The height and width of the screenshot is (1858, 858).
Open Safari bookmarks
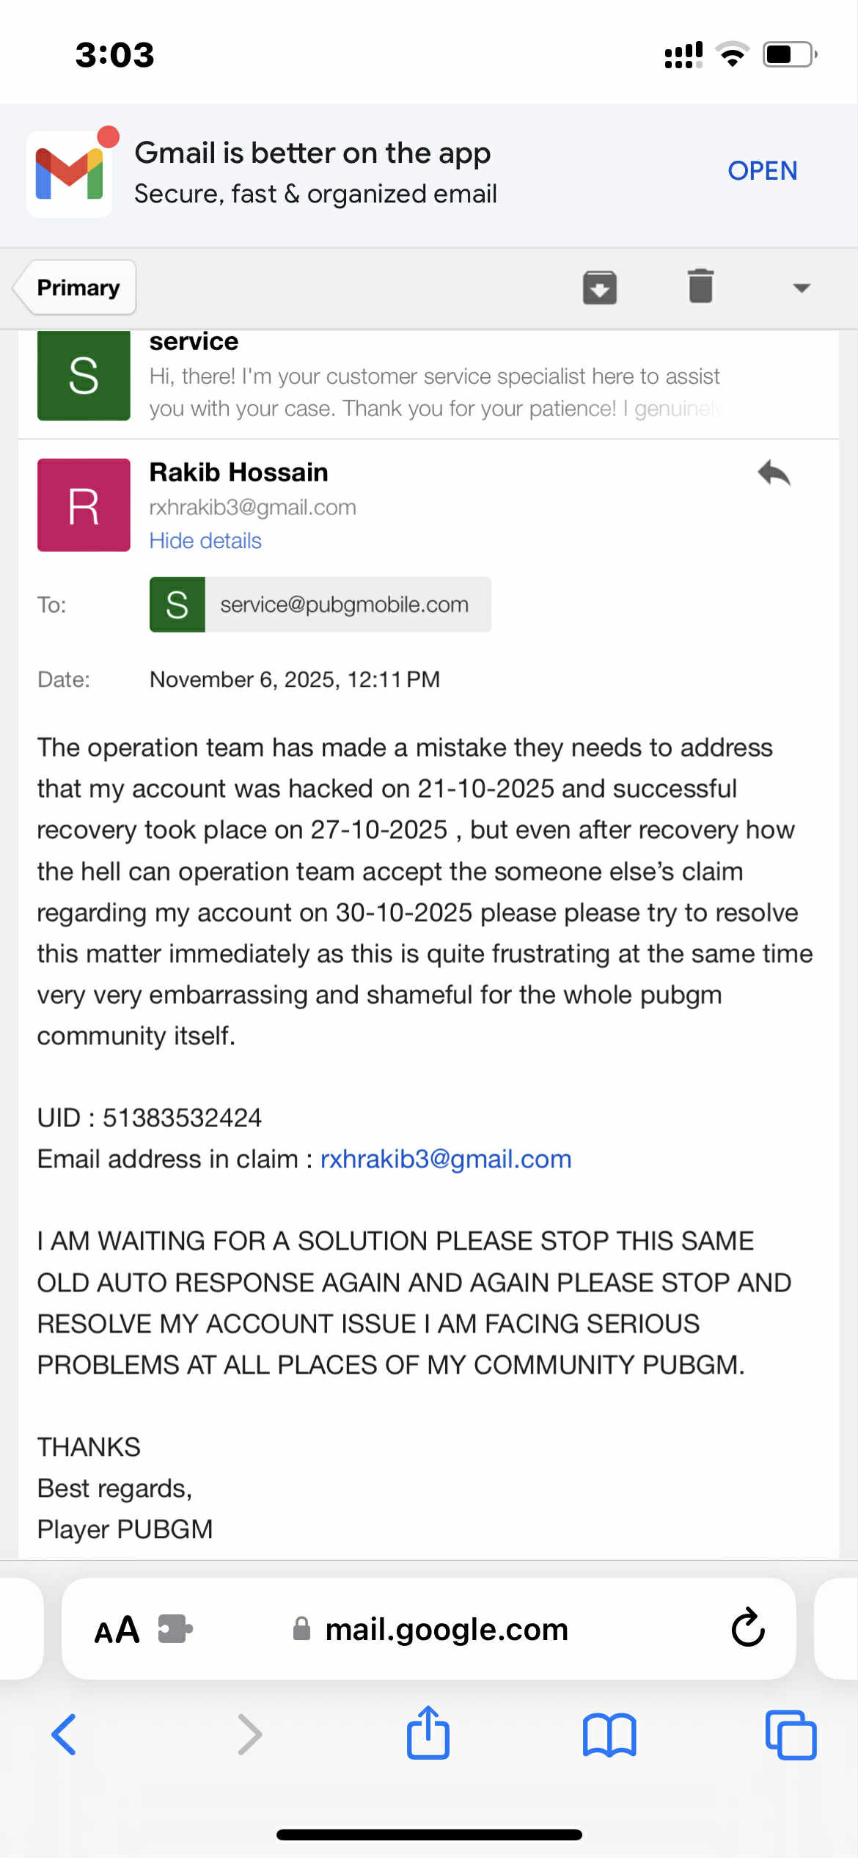coord(609,1735)
